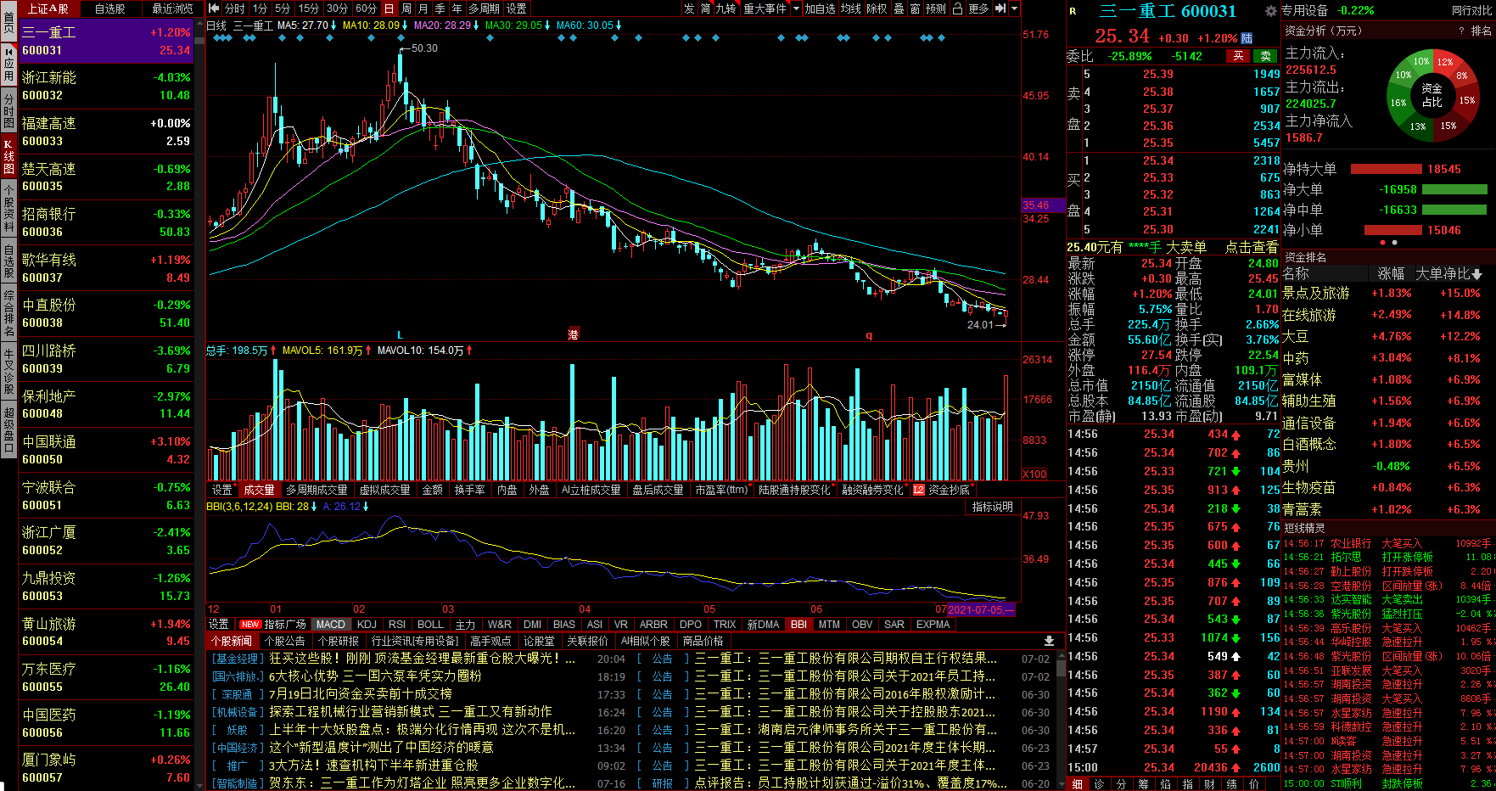The width and height of the screenshot is (1496, 791).
Task: Click the red 买 buy button
Action: pyautogui.click(x=1238, y=56)
